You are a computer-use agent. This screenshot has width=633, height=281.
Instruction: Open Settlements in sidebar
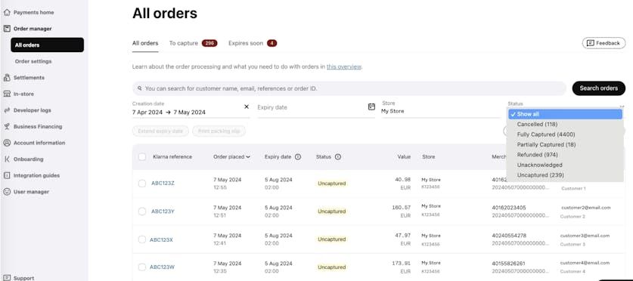point(29,78)
